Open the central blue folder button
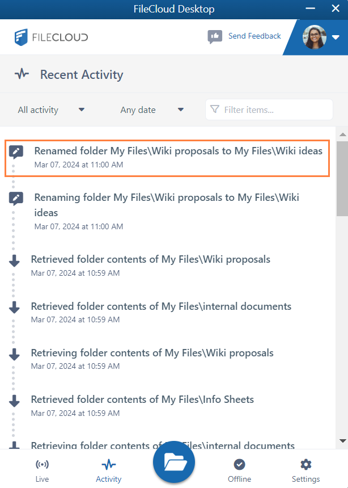Screen dimensions: 348x488 pyautogui.click(x=174, y=462)
